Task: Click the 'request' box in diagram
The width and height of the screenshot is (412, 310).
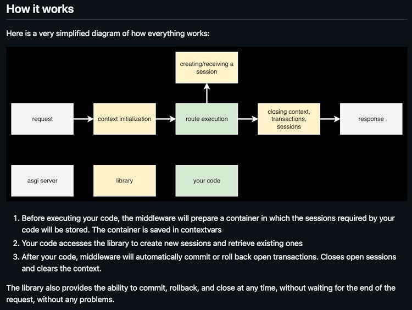Action: pos(42,119)
